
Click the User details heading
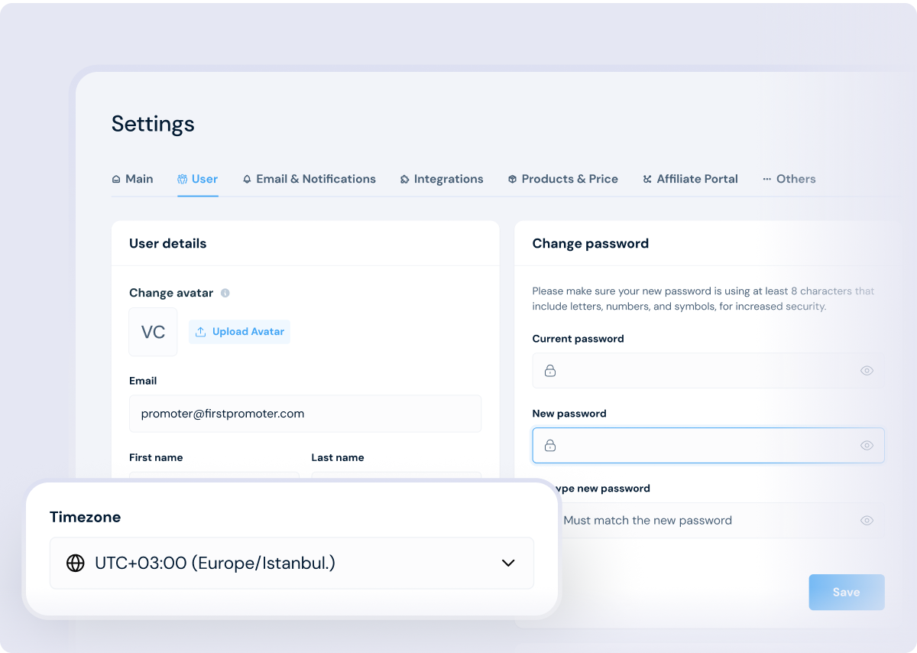tap(168, 244)
